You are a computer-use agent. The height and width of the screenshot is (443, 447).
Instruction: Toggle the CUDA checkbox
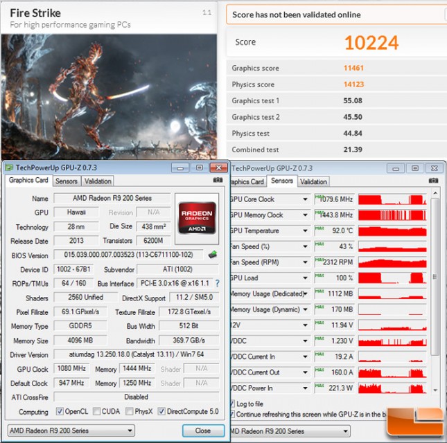pyautogui.click(x=96, y=411)
